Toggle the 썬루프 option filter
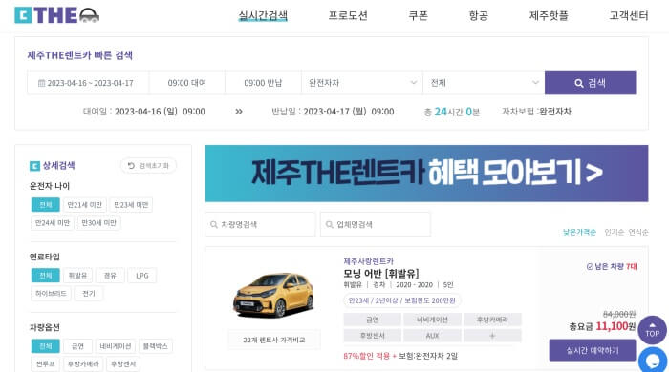This screenshot has width=669, height=372. (x=46, y=364)
